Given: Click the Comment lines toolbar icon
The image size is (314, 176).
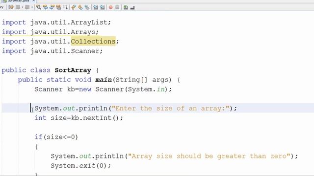Looking at the screenshot, I should coord(126,7).
